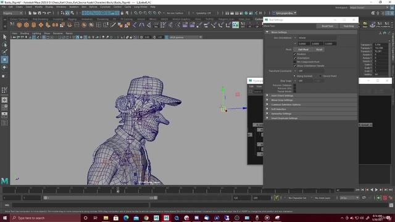395x222 pixels.
Task: Toggle the Orientation checkbox in Tool Settings
Action: click(295, 58)
